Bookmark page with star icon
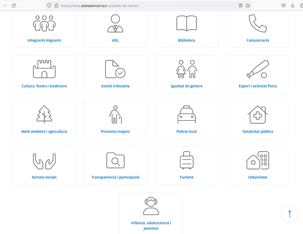The height and width of the screenshot is (234, 303). click(248, 6)
